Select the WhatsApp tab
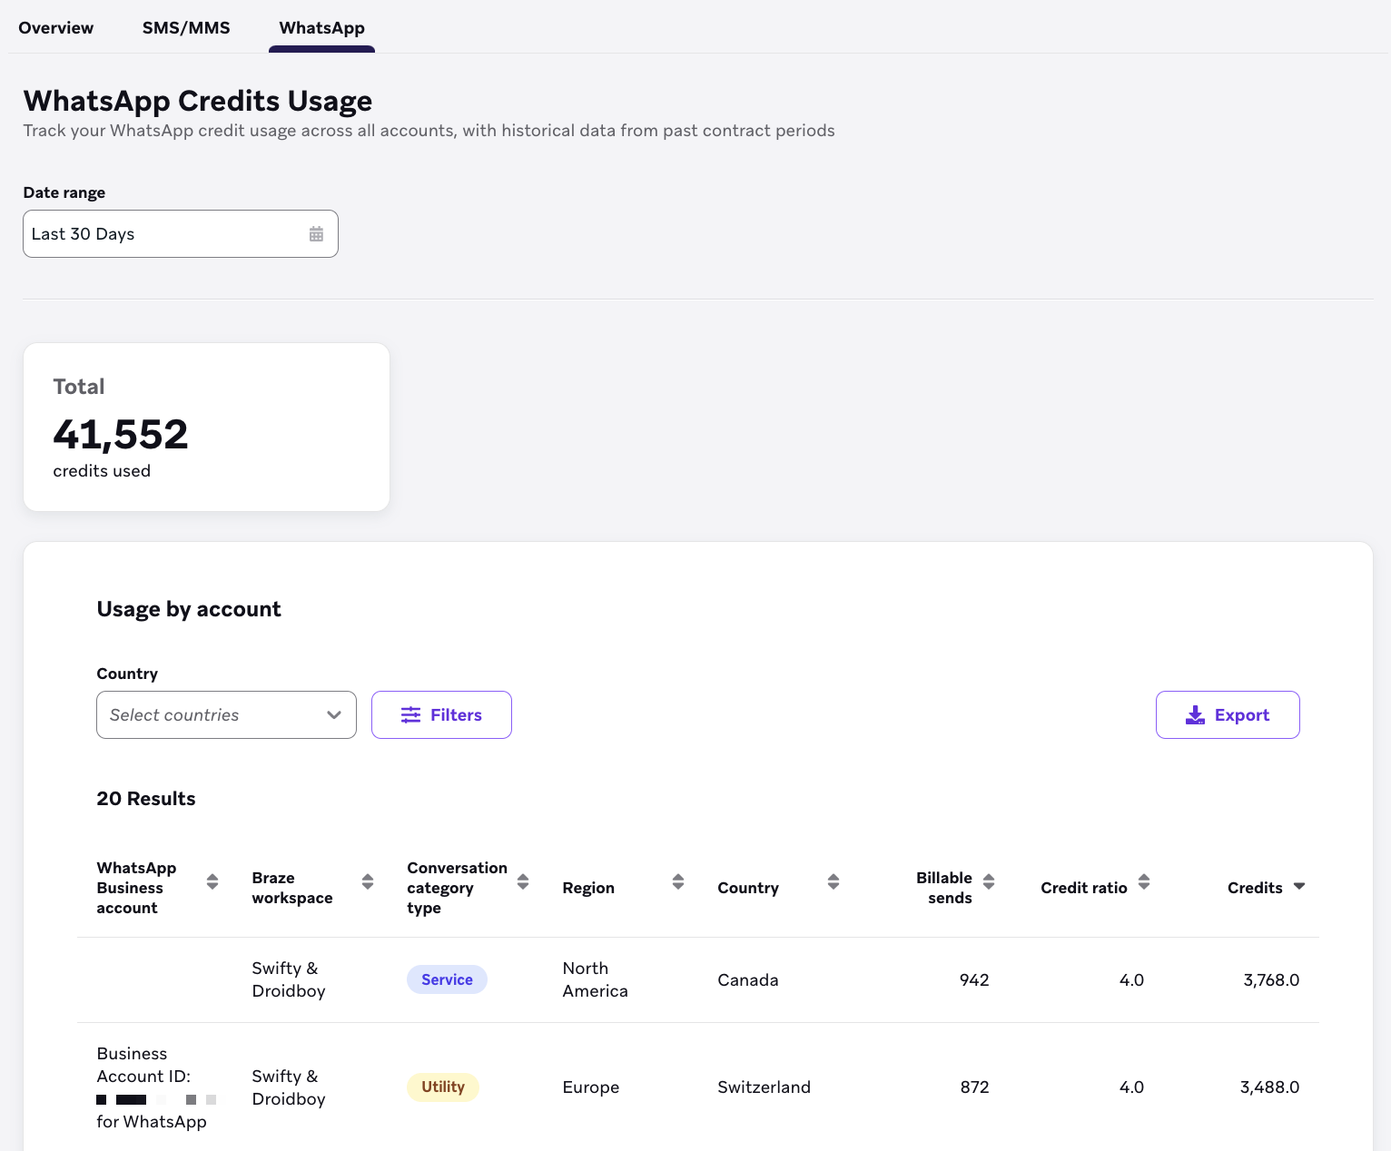This screenshot has width=1391, height=1151. point(322,28)
